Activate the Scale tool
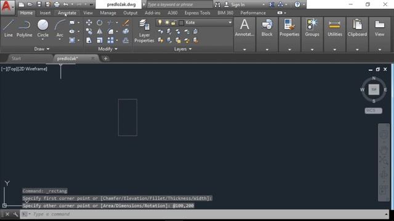Screen dimensions: 394x221 (x=100, y=40)
